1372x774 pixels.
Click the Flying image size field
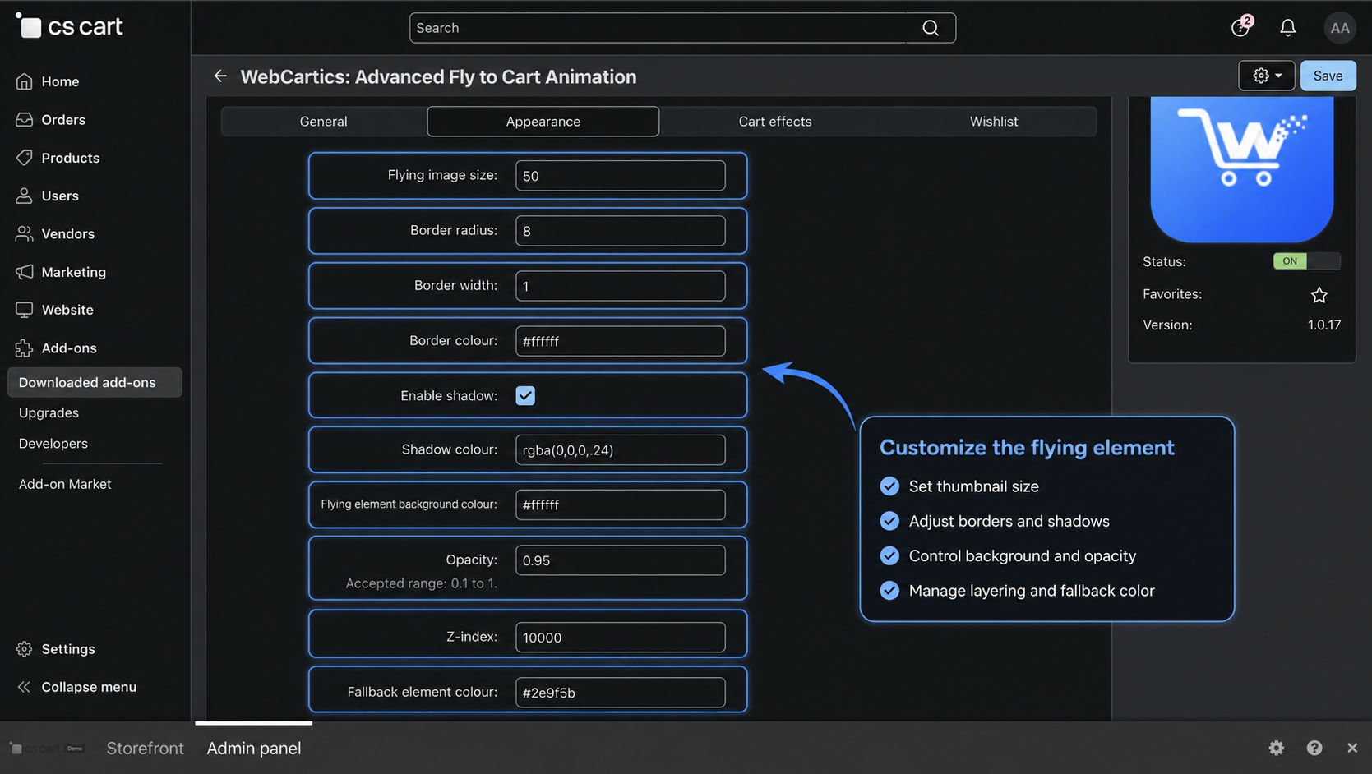click(620, 176)
